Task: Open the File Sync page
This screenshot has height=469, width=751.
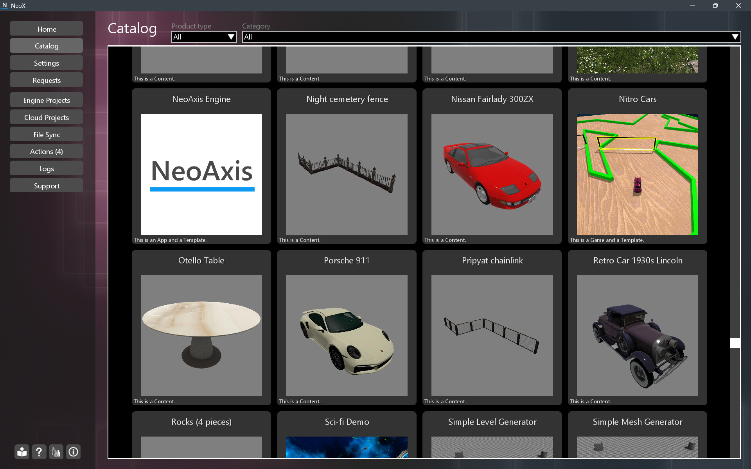Action: coord(47,134)
